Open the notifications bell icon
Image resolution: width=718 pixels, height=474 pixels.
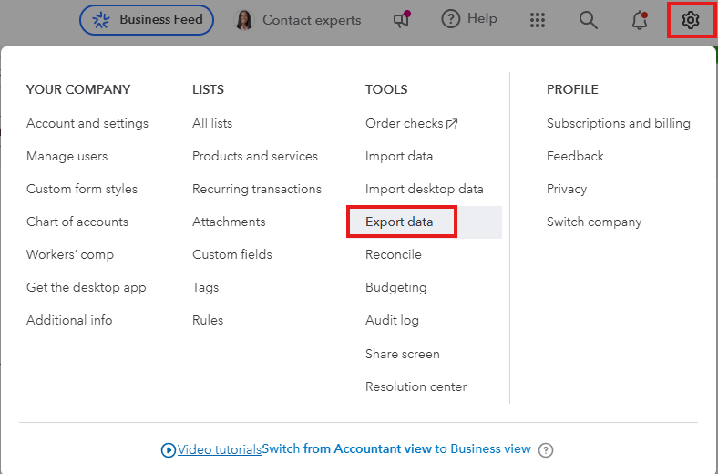[640, 19]
